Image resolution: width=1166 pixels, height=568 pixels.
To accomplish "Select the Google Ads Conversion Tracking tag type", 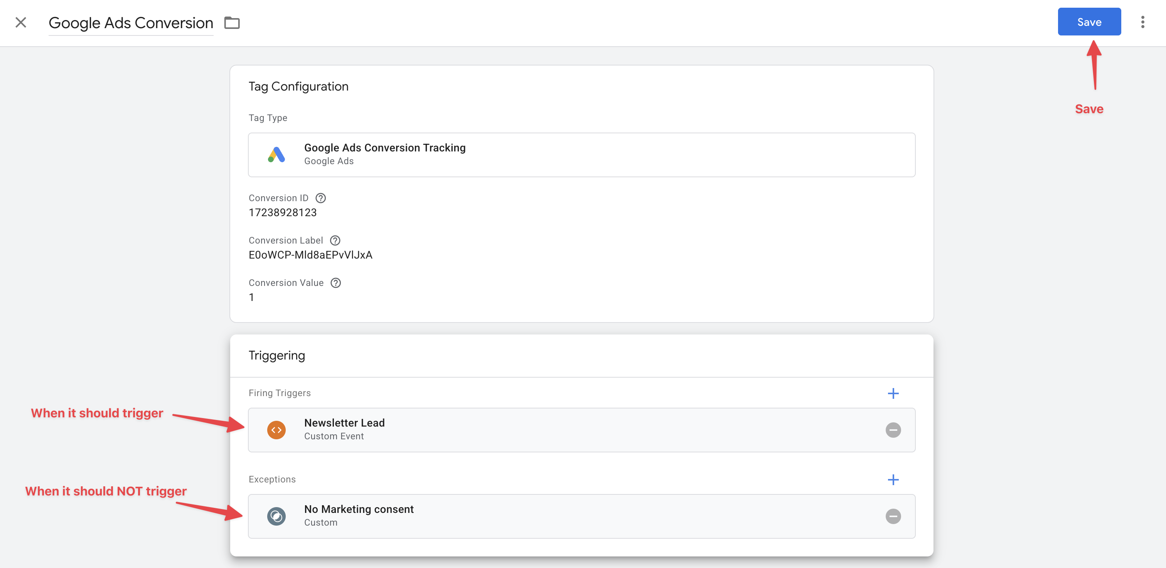I will point(385,148).
